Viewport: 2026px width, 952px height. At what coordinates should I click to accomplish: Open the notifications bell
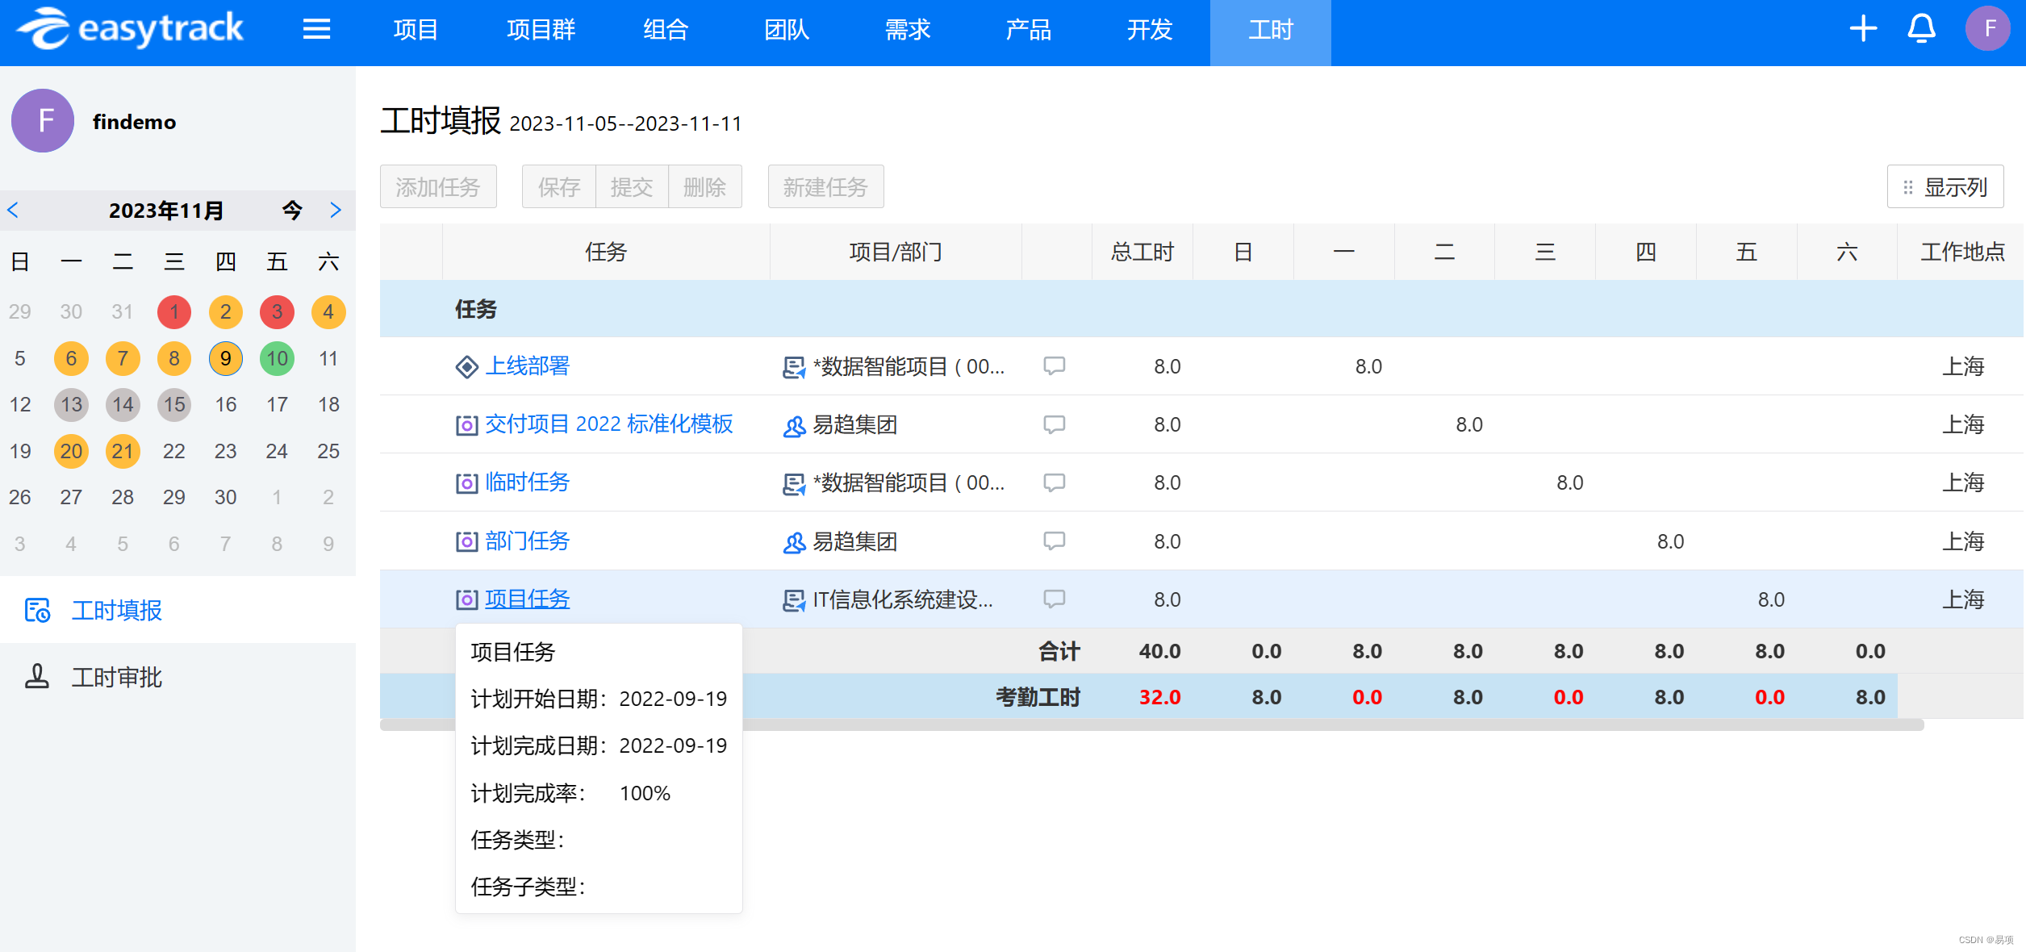pos(1921,29)
